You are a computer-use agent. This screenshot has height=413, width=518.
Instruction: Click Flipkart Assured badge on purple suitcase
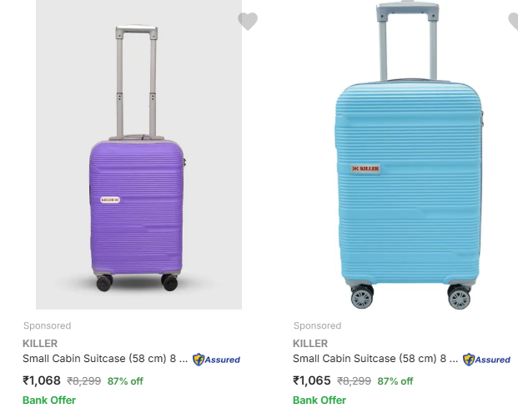tap(216, 360)
